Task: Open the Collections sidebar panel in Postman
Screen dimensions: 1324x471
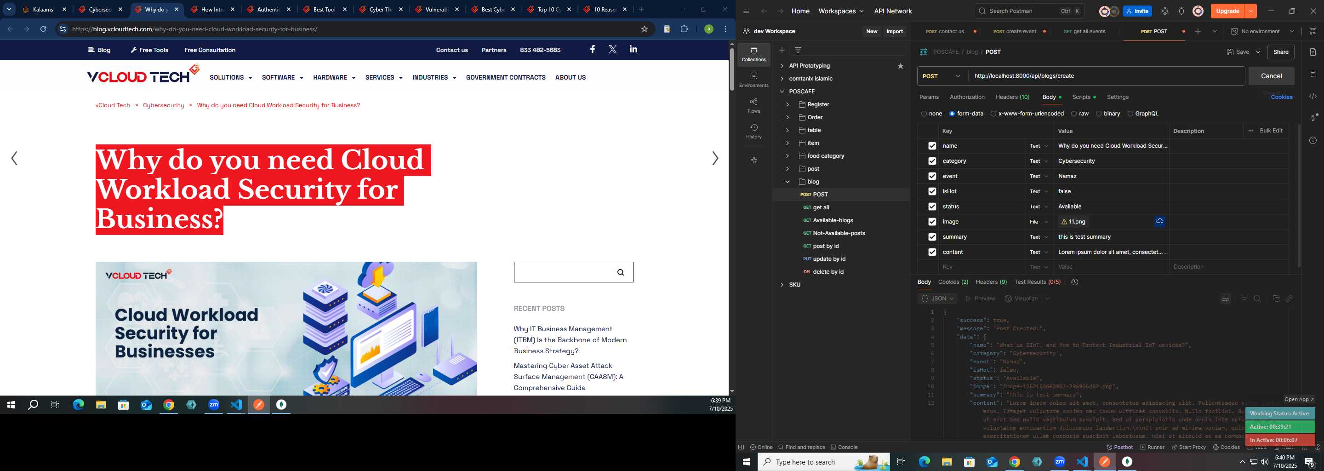Action: tap(753, 54)
